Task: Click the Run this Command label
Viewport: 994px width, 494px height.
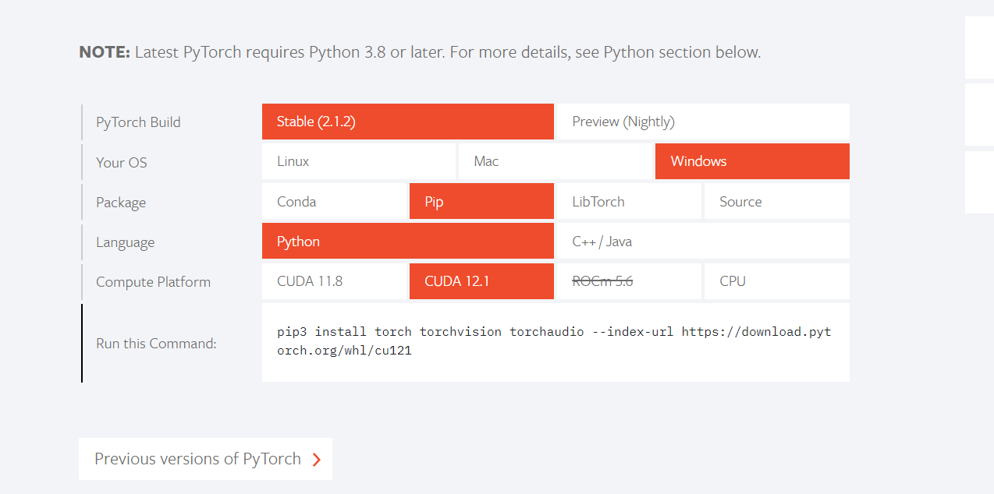Action: coord(156,344)
